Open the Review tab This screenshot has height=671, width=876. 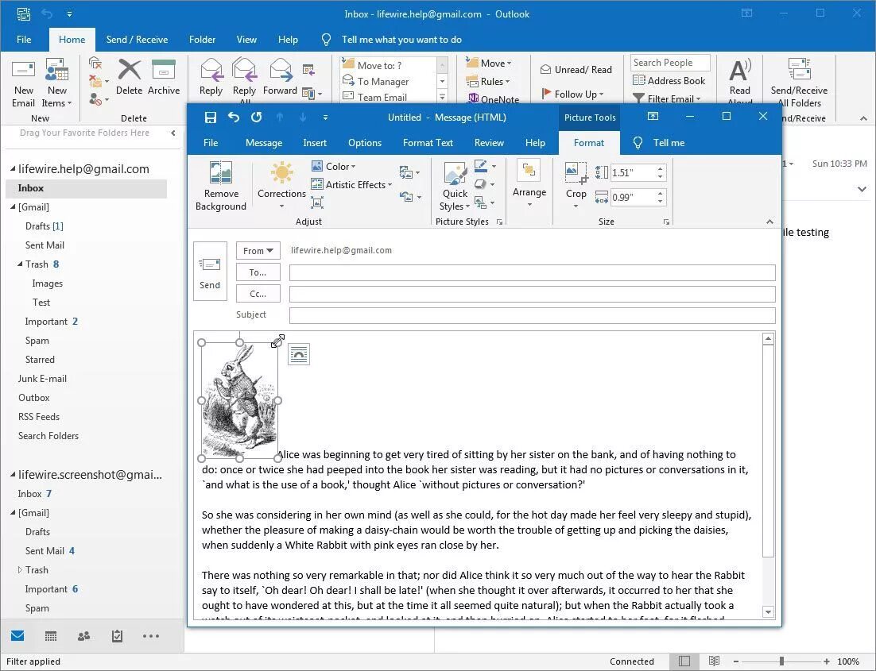489,142
